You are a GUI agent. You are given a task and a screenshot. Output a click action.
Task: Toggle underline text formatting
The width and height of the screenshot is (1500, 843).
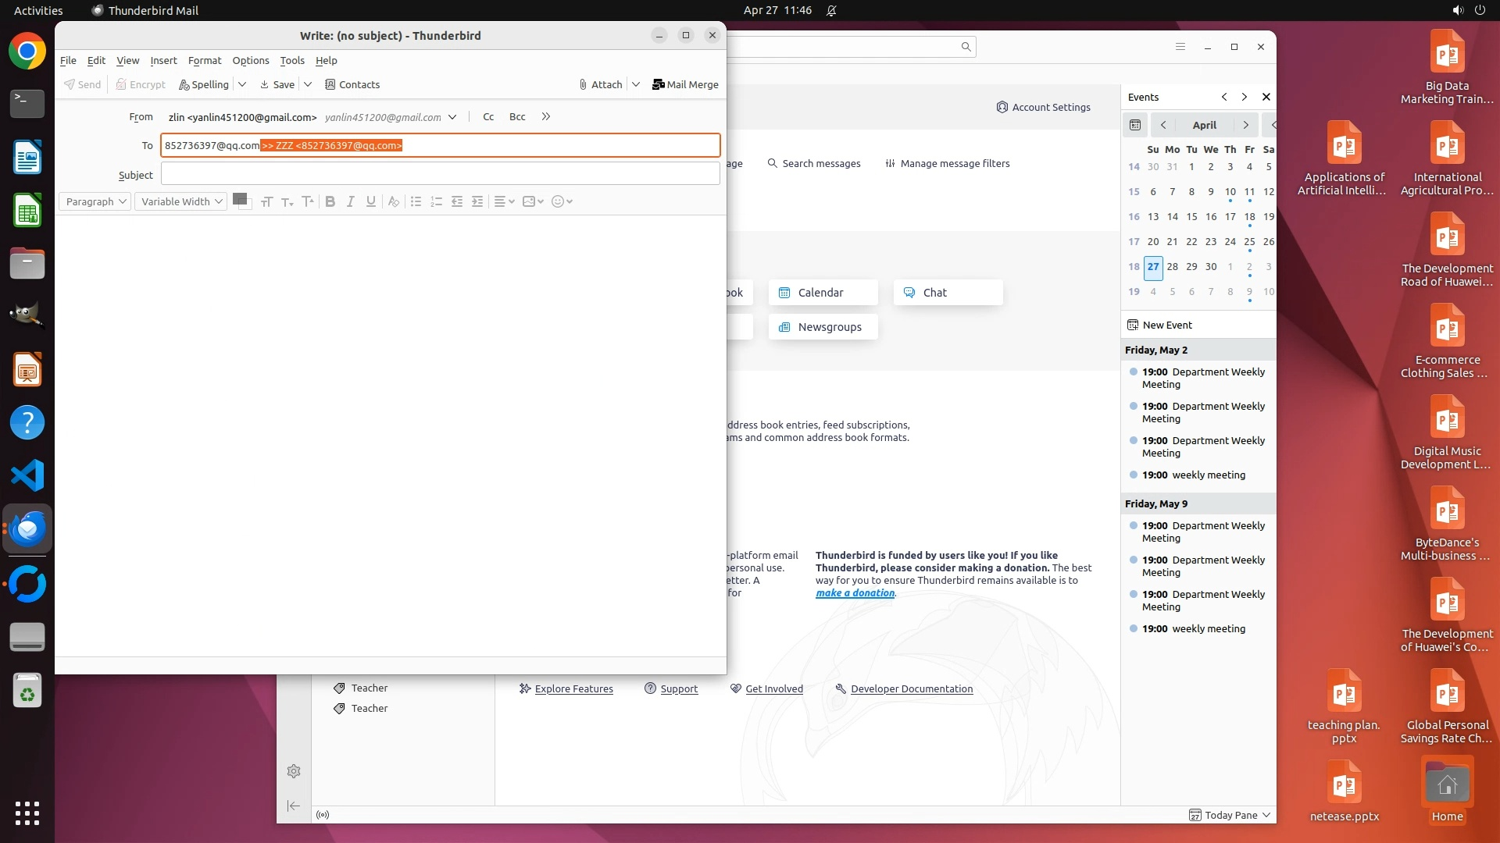pyautogui.click(x=371, y=201)
